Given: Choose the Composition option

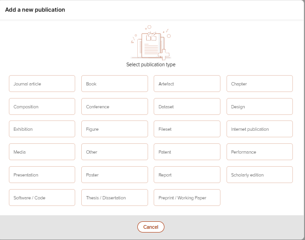Looking at the screenshot, I should pos(42,106).
